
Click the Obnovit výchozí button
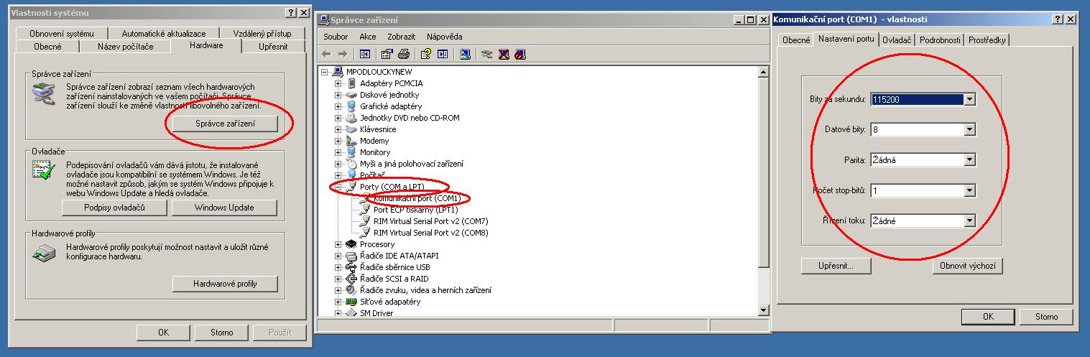pyautogui.click(x=967, y=266)
